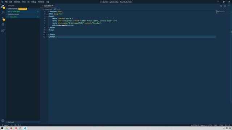The width and height of the screenshot is (232, 130).
Task: Click the Open Changes icon in the editor toolbar
Action: click(x=221, y=6)
